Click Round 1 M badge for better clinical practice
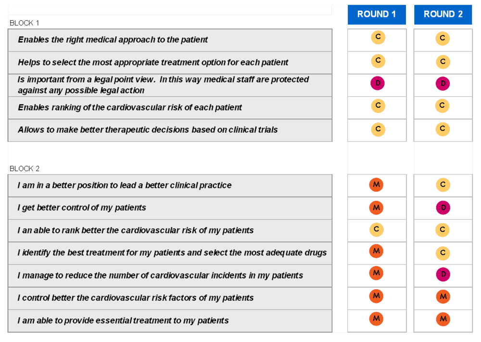The width and height of the screenshot is (481, 342). [x=377, y=185]
